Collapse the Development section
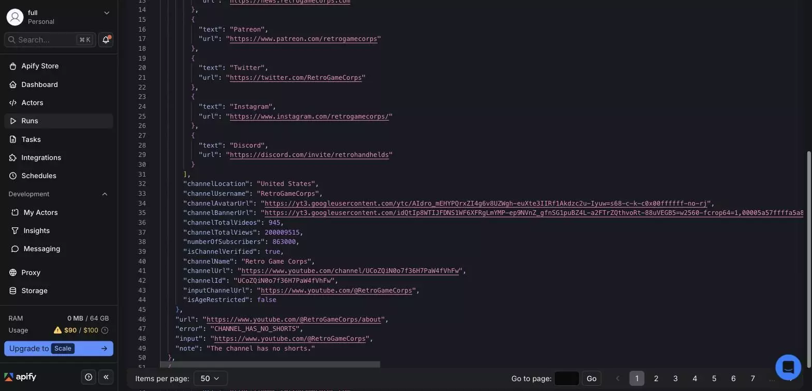Screen dimensions: 812x391 [x=105, y=194]
